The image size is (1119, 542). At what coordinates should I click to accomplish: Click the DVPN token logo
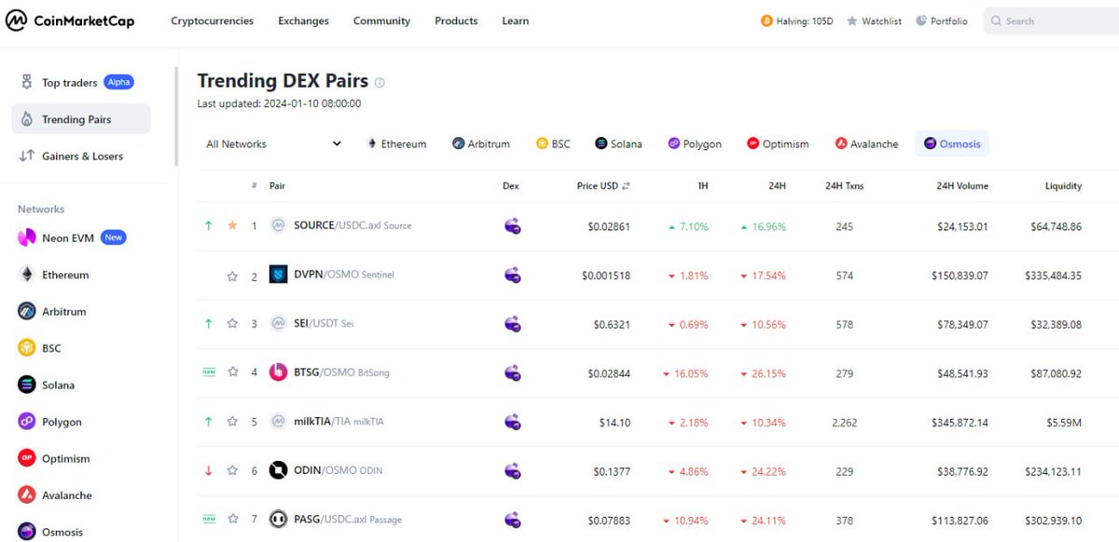tap(278, 275)
